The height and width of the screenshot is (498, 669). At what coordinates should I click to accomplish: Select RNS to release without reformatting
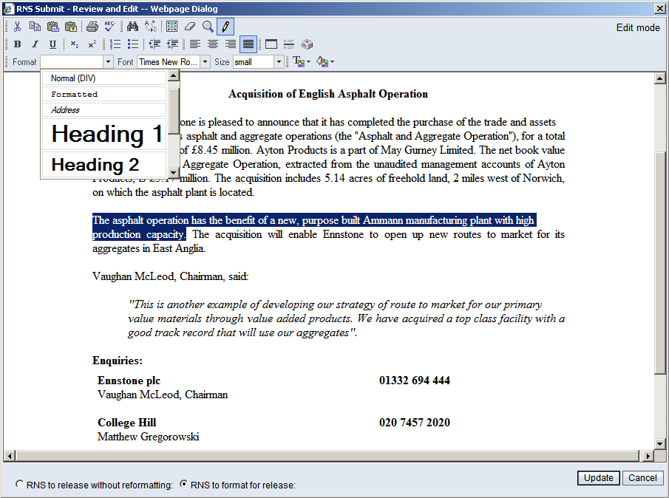pos(20,484)
